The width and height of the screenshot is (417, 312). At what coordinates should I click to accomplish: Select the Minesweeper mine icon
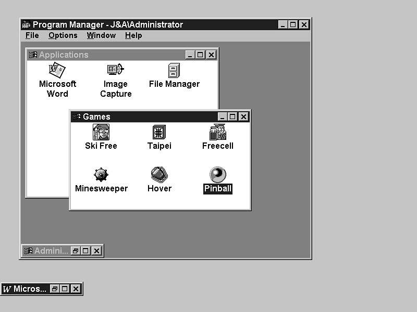[x=101, y=175]
